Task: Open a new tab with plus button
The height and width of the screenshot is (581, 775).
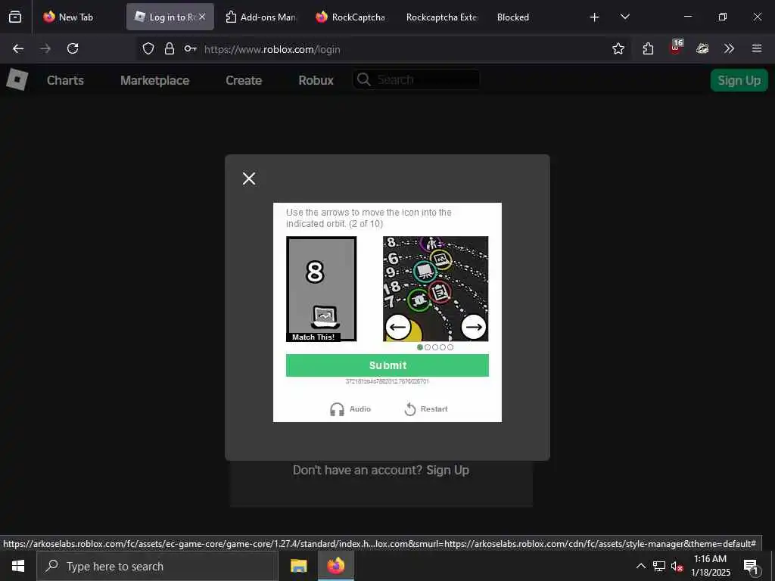Action: [595, 17]
